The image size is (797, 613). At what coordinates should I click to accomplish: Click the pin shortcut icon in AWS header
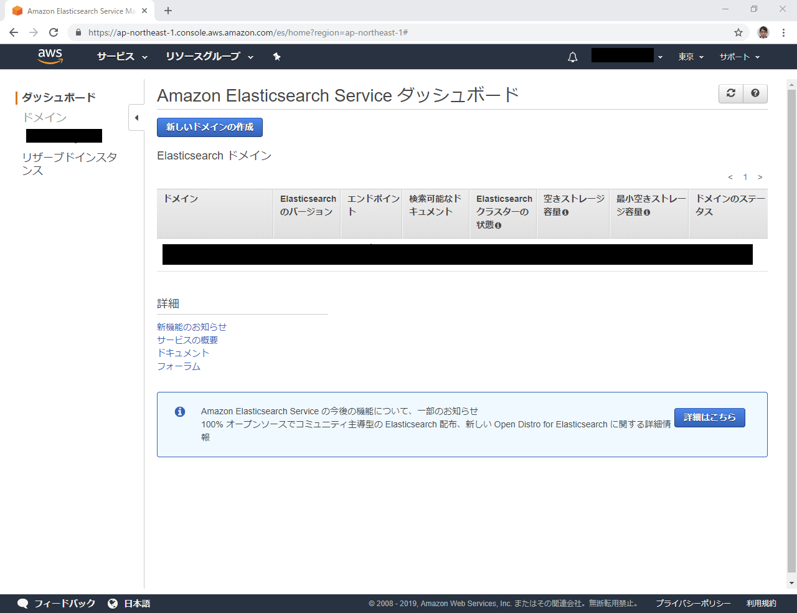coord(277,57)
